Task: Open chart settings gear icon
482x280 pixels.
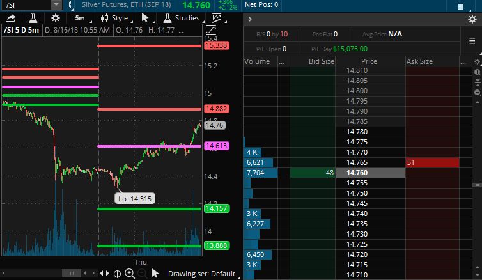Action: coord(56,19)
